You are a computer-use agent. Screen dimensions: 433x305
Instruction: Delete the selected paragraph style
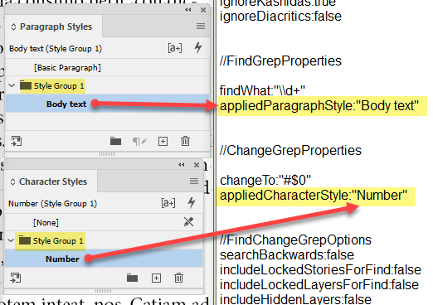[x=185, y=141]
